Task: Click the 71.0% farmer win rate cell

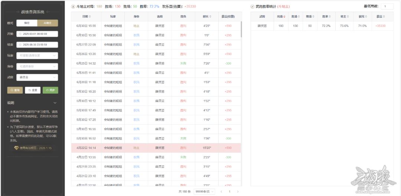Action: tap(363, 26)
